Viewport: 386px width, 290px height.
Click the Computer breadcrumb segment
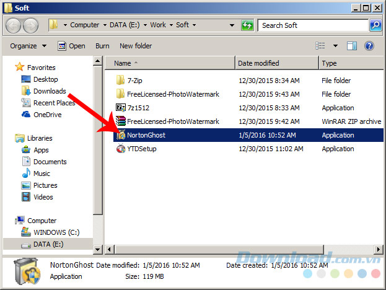[x=84, y=25]
